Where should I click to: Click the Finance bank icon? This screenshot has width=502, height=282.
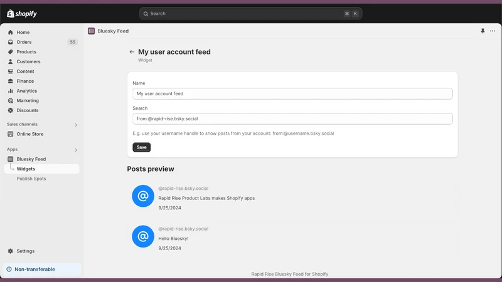coord(11,81)
